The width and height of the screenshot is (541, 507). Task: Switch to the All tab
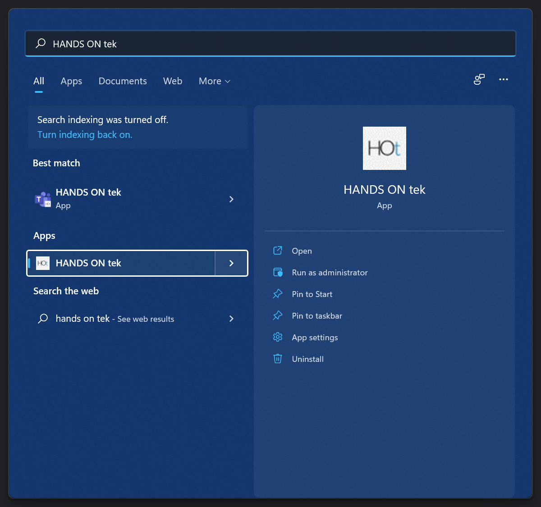[x=39, y=81]
